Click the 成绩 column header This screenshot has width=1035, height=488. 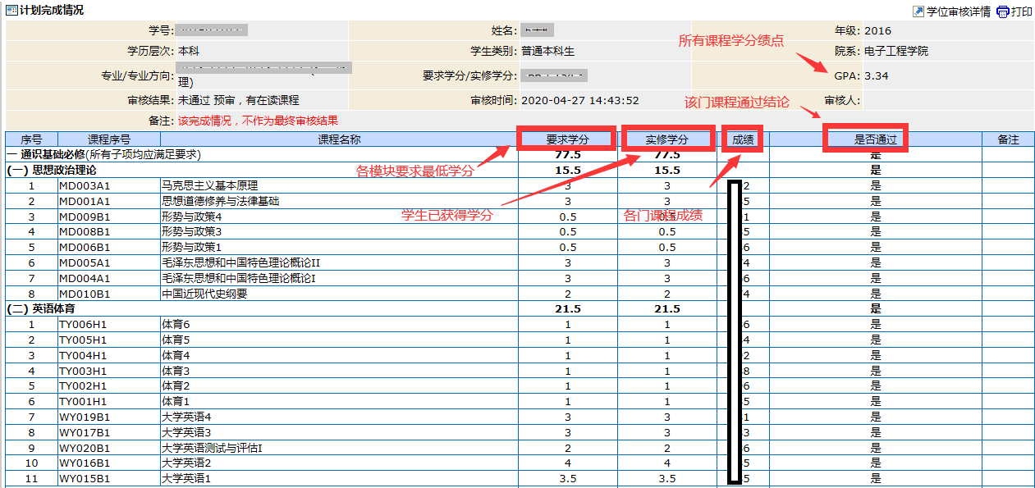744,139
